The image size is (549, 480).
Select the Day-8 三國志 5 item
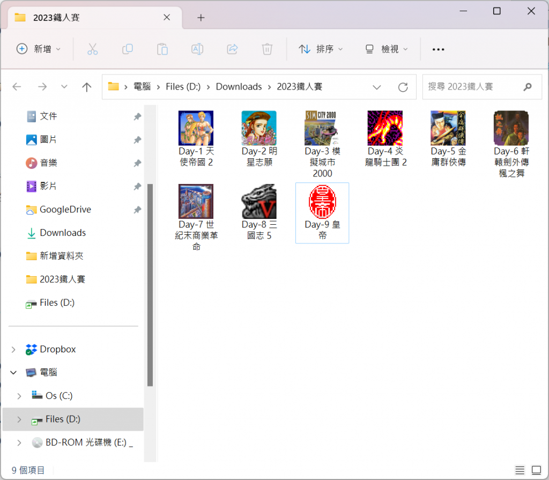(259, 212)
